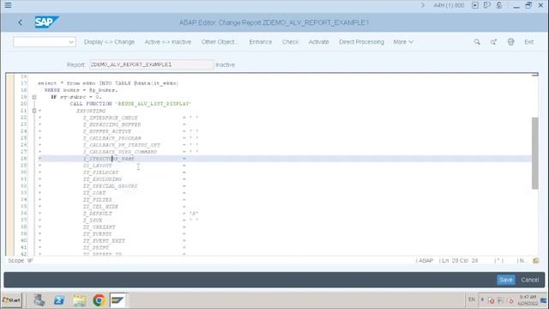Click the Inactive status label
This screenshot has height=309, width=549.
point(225,65)
